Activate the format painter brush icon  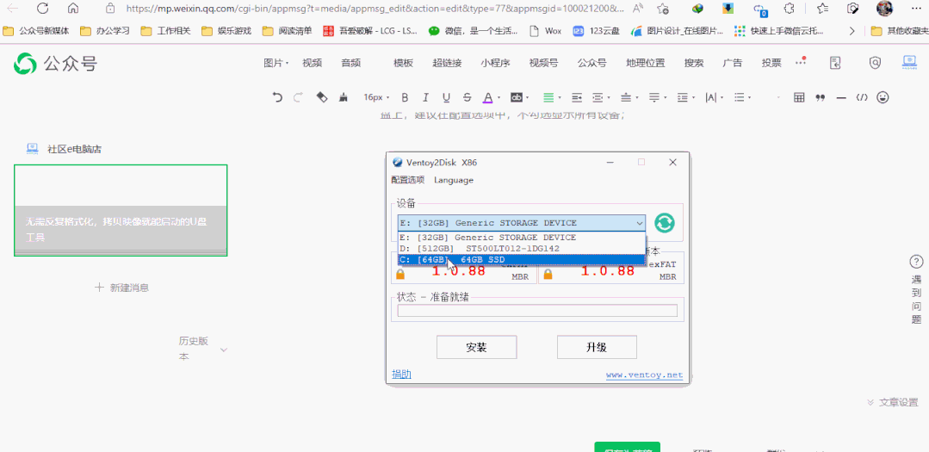(343, 98)
